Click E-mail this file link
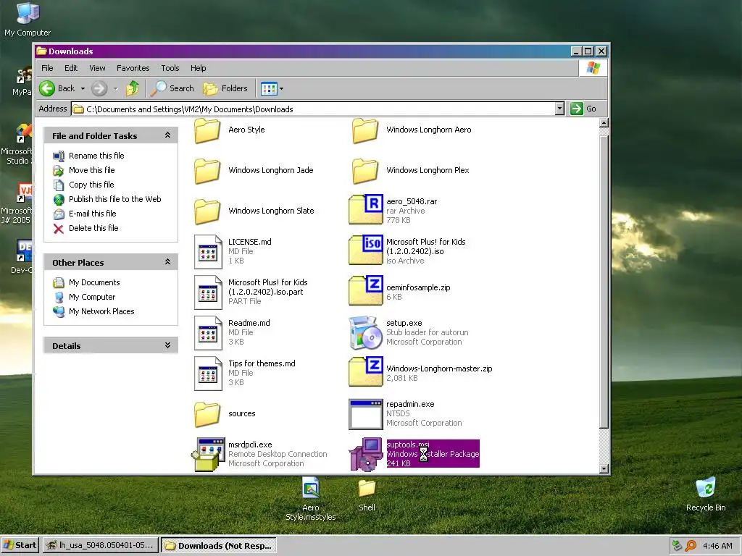Viewport: 742px width, 556px height. 92,214
